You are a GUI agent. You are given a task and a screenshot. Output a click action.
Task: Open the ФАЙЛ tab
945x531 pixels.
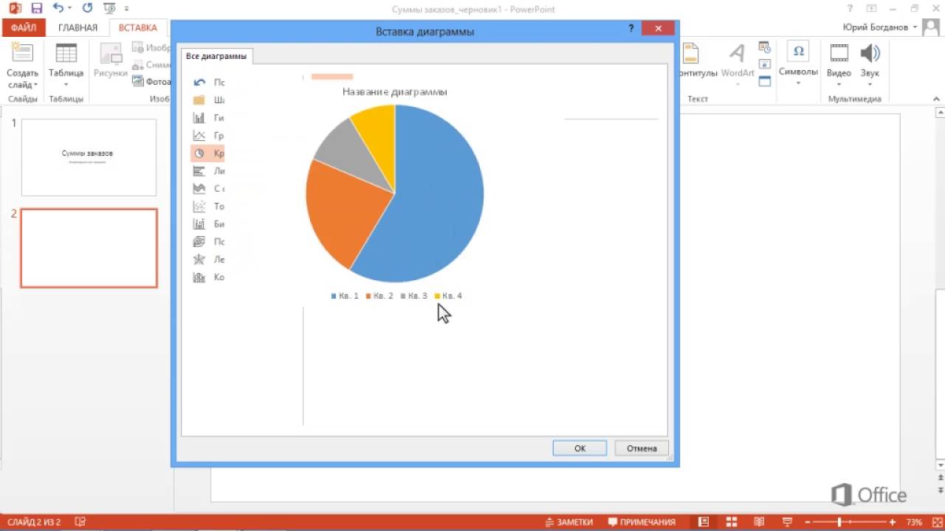pos(24,28)
